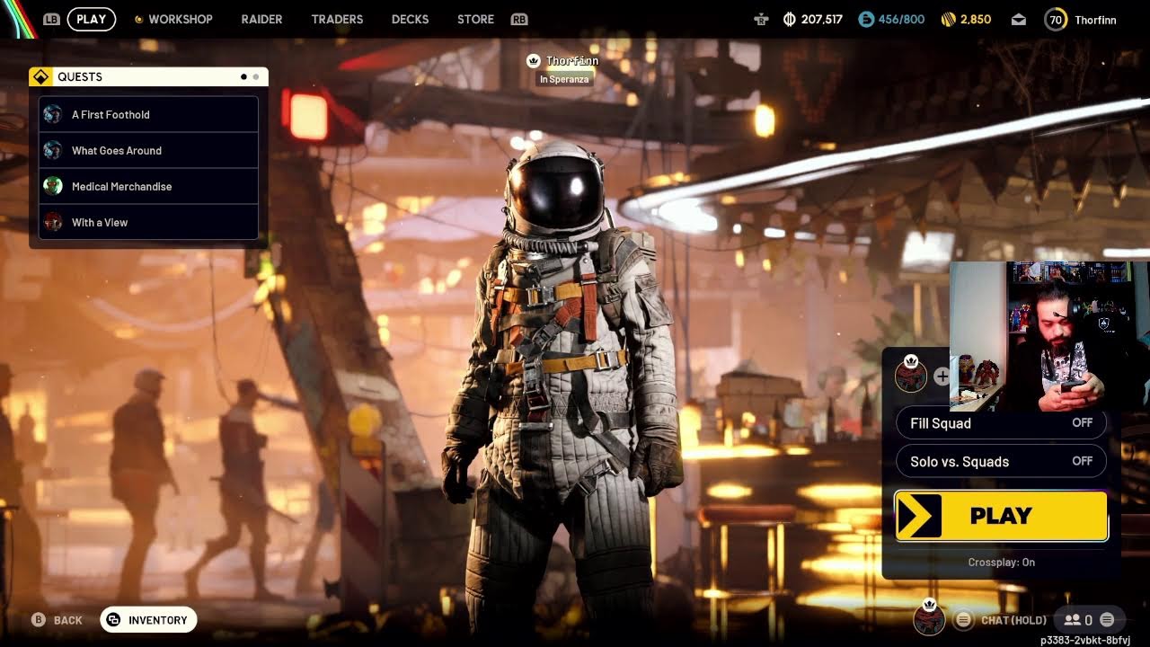Open the What Goes Around quest
1150x647 pixels.
click(148, 150)
